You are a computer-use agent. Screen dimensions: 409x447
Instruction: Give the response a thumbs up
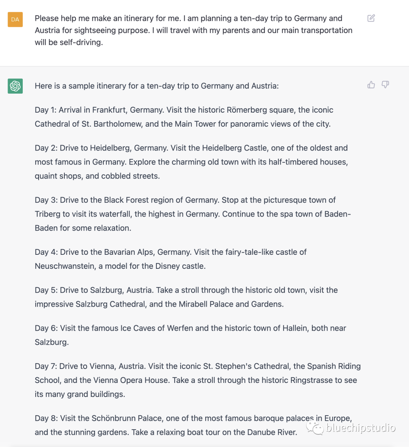coord(371,85)
